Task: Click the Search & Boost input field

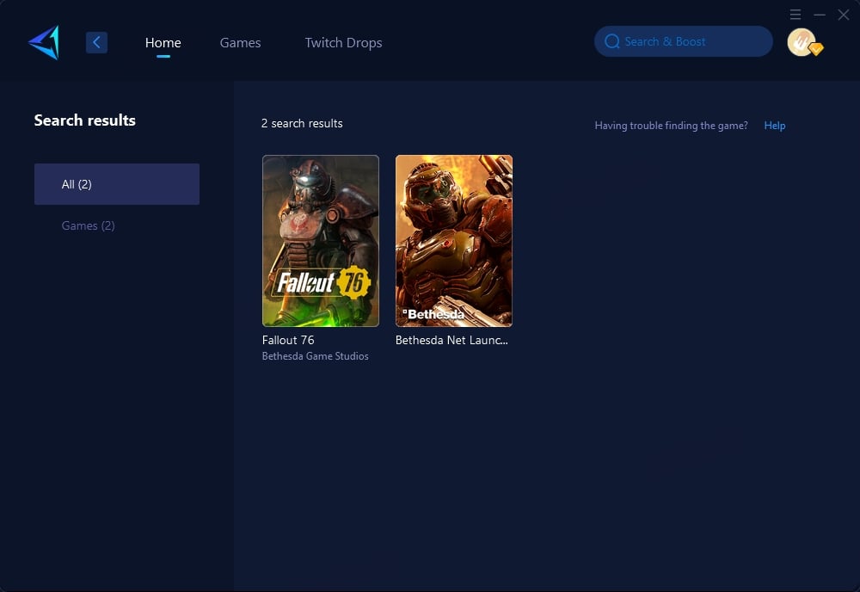Action: (x=684, y=41)
